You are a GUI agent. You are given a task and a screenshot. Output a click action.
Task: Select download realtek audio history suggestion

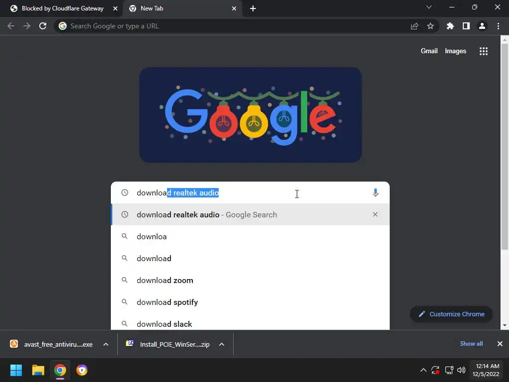251,214
